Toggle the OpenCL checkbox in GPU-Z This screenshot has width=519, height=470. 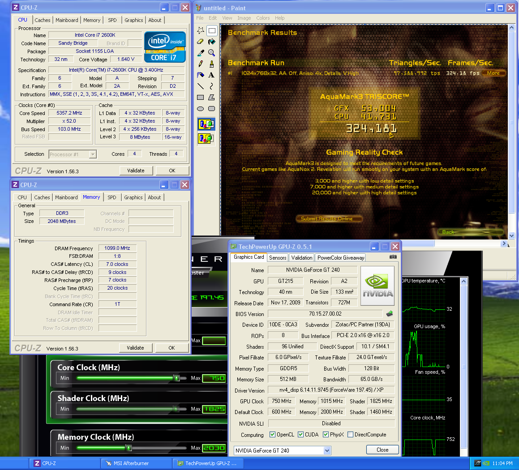coord(272,435)
